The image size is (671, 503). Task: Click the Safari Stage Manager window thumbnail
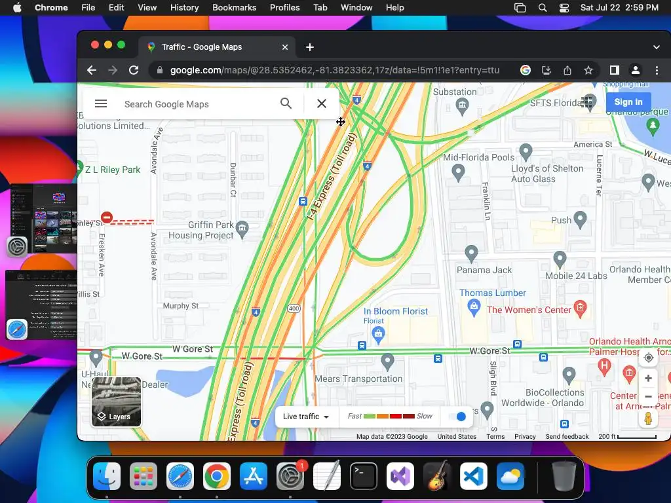41,305
